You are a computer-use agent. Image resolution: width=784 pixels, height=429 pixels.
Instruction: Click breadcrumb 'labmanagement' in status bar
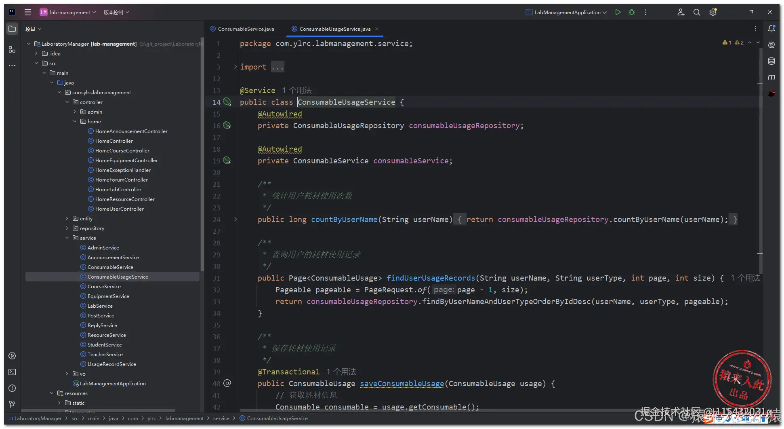tap(184, 418)
